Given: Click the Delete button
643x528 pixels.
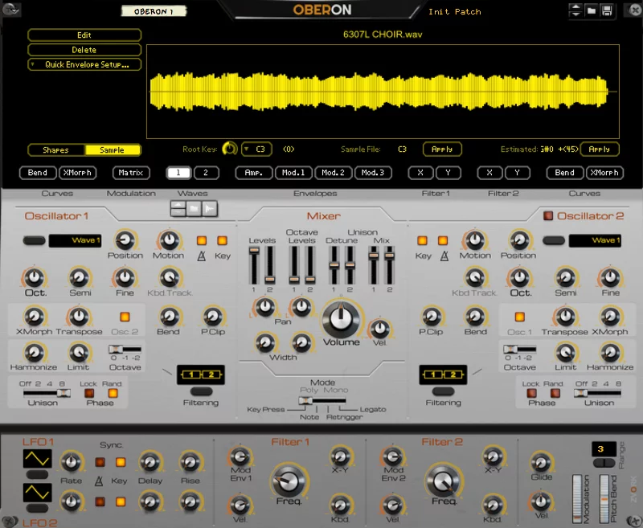Looking at the screenshot, I should [84, 50].
